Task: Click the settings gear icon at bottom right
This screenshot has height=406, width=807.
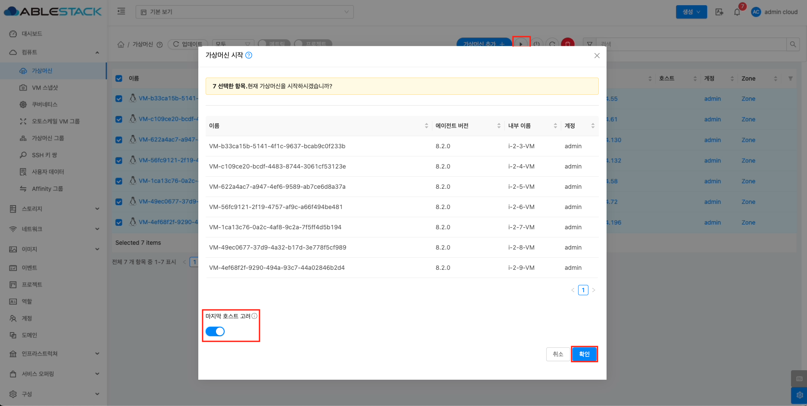Action: coord(799,395)
